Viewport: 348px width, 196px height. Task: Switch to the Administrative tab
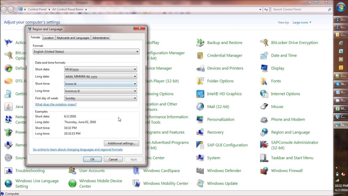click(101, 38)
